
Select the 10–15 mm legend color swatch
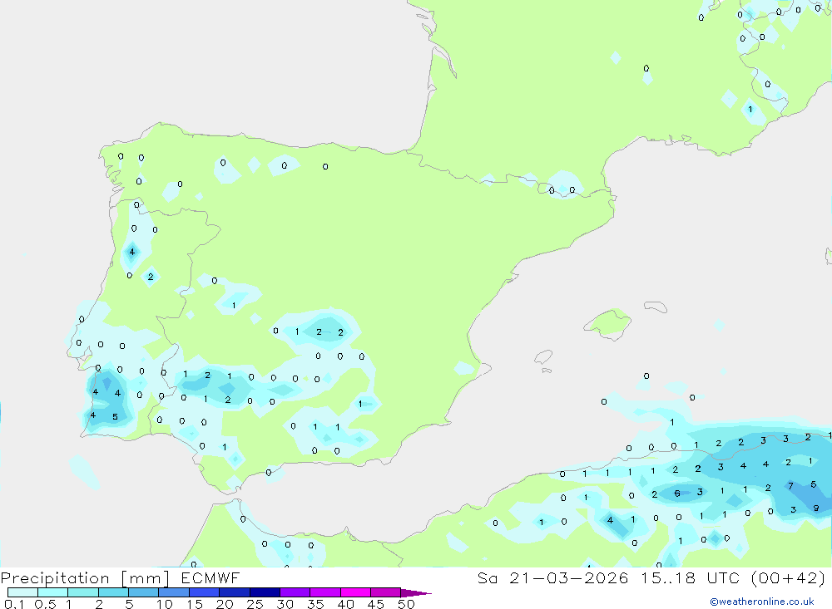pyautogui.click(x=174, y=592)
